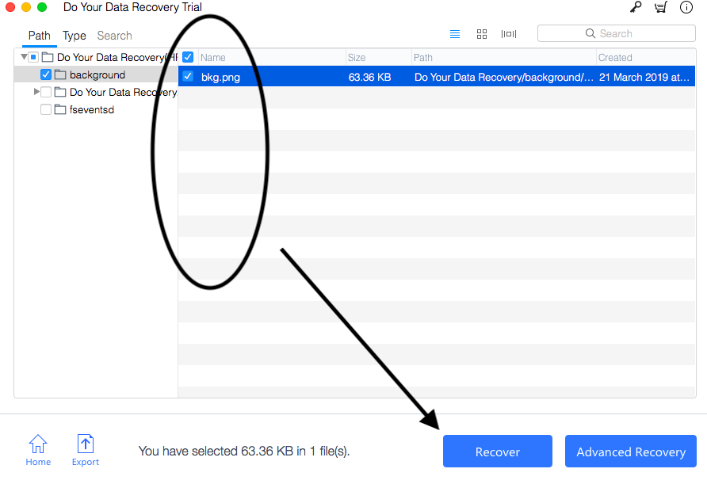Click the 63.36 KB size cell
This screenshot has height=484, width=707.
pyautogui.click(x=369, y=77)
